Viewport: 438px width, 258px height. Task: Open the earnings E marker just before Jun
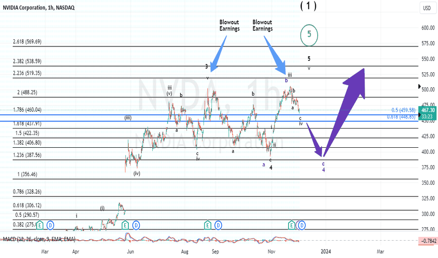click(125, 225)
